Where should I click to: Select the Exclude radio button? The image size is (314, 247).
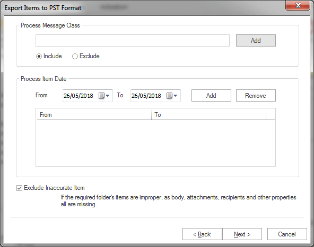coord(75,57)
